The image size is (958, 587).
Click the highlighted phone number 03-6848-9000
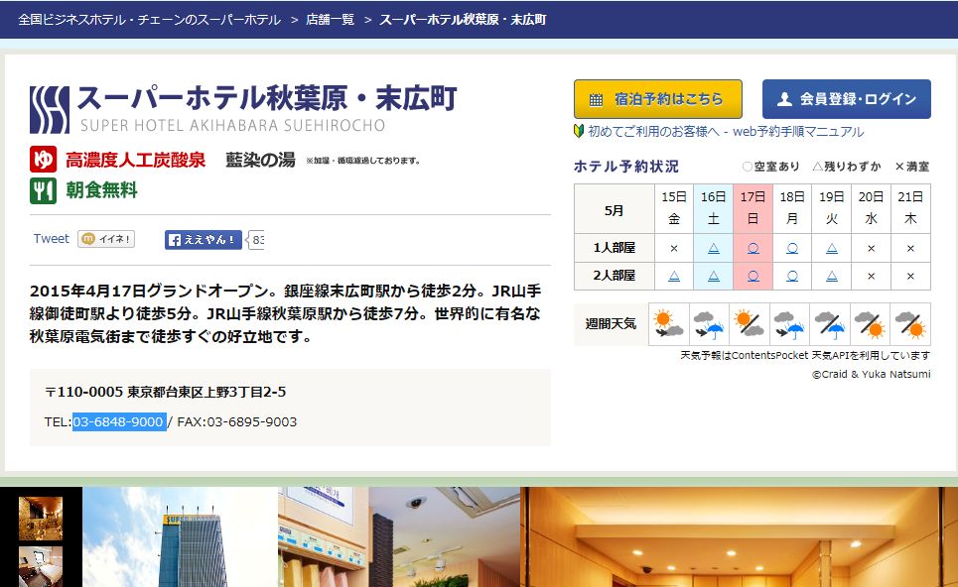(x=118, y=421)
